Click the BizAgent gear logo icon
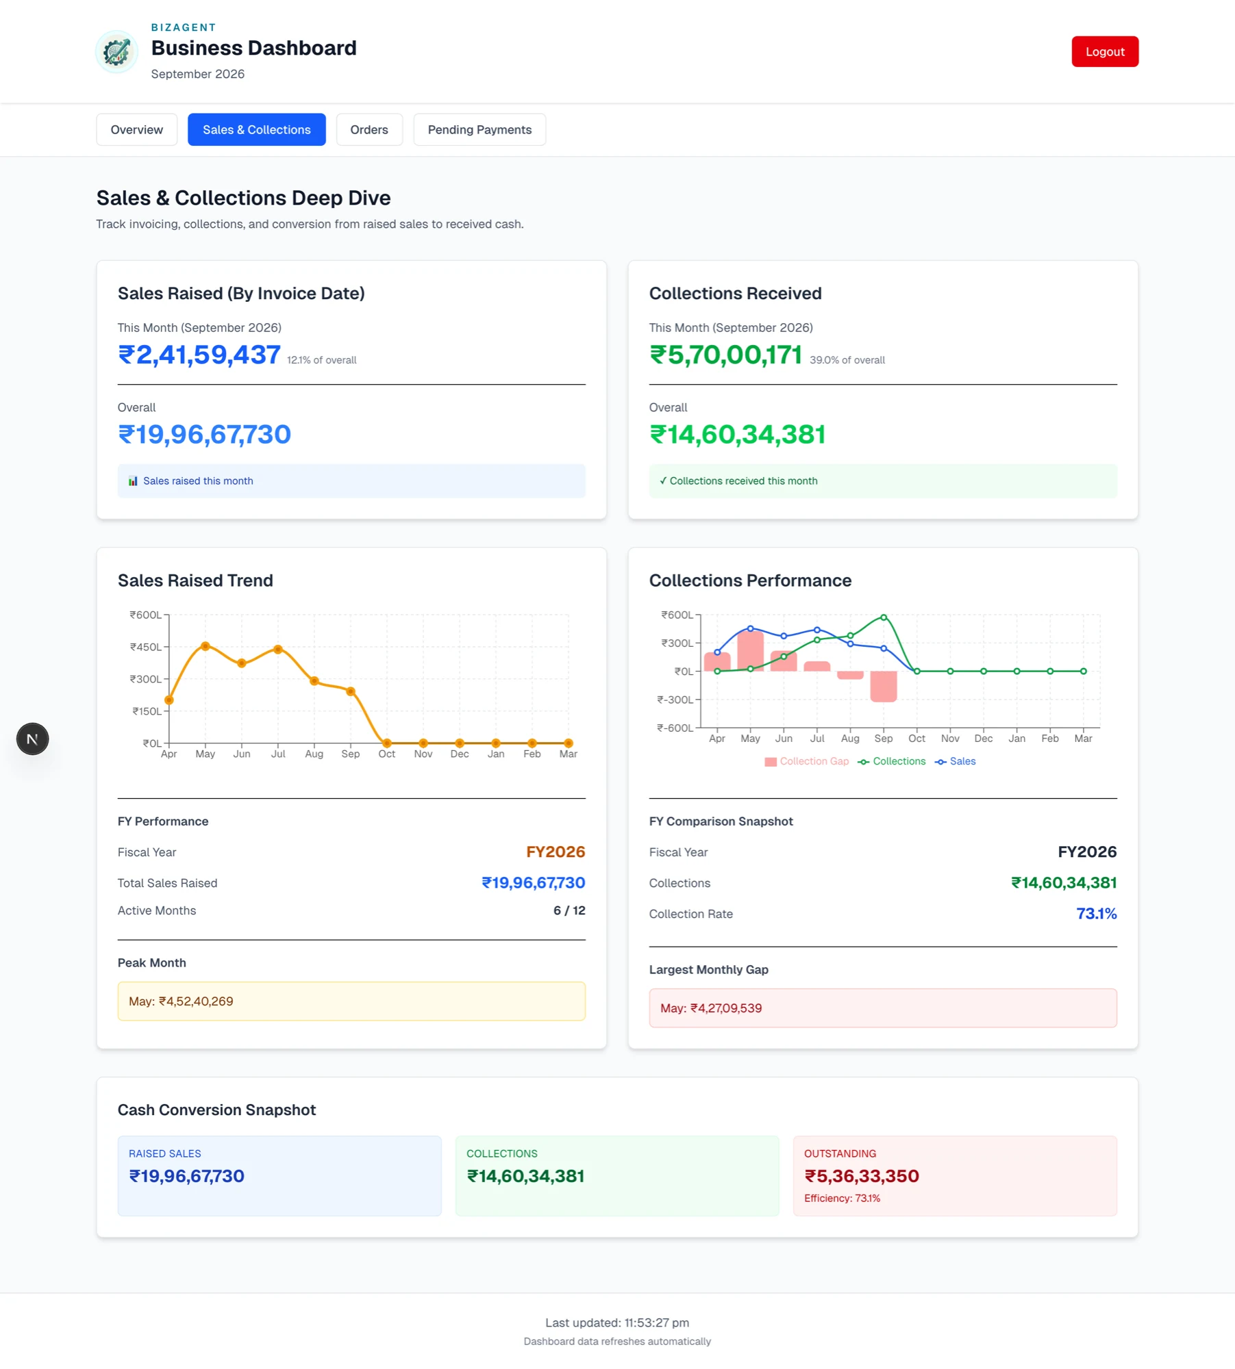 (x=116, y=52)
